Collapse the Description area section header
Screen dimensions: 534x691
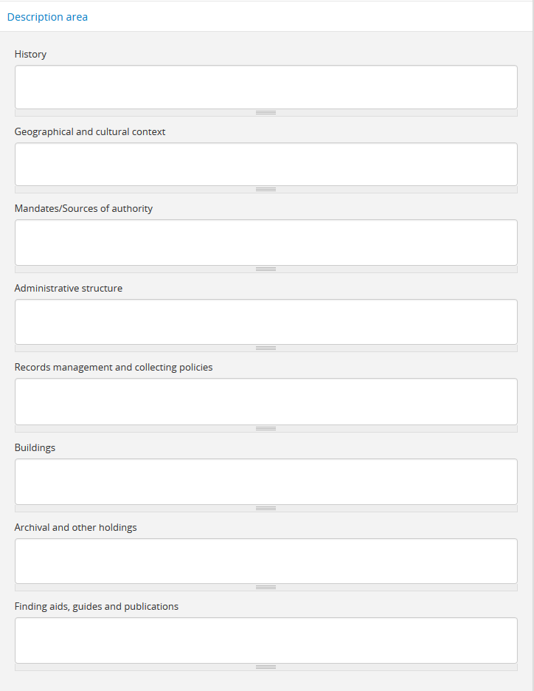coord(47,17)
